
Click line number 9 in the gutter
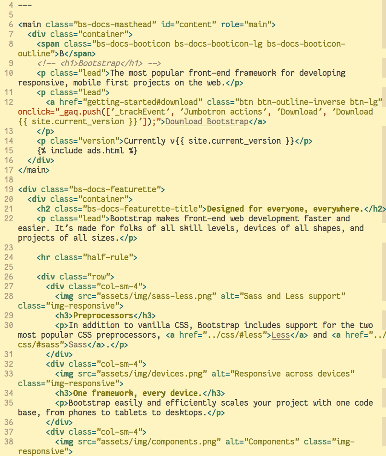point(11,63)
